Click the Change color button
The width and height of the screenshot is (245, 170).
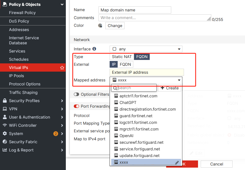coord(115,26)
